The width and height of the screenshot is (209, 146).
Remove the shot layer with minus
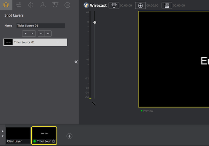[32, 33]
